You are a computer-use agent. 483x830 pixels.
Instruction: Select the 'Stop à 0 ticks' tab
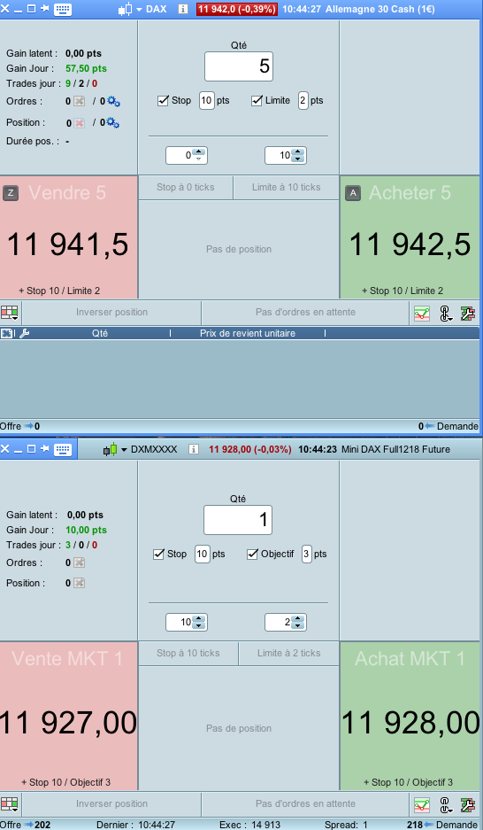coord(186,188)
